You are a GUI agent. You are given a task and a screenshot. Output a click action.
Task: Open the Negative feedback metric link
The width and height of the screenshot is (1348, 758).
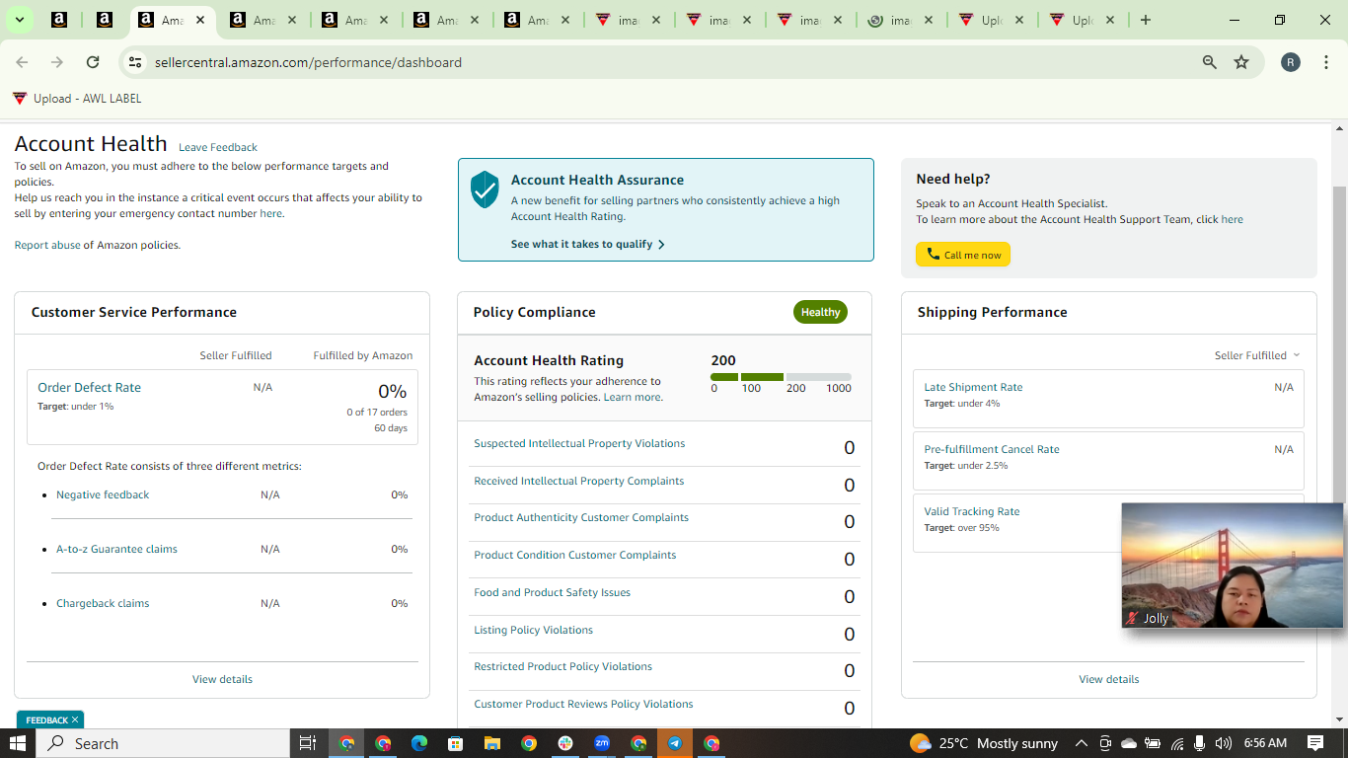click(103, 494)
